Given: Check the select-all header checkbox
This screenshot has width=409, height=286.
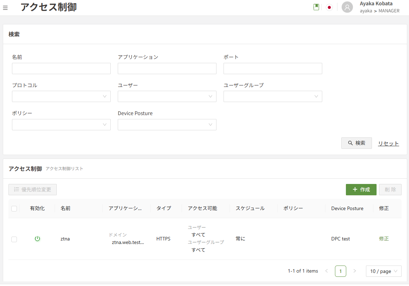Looking at the screenshot, I should coord(14,208).
